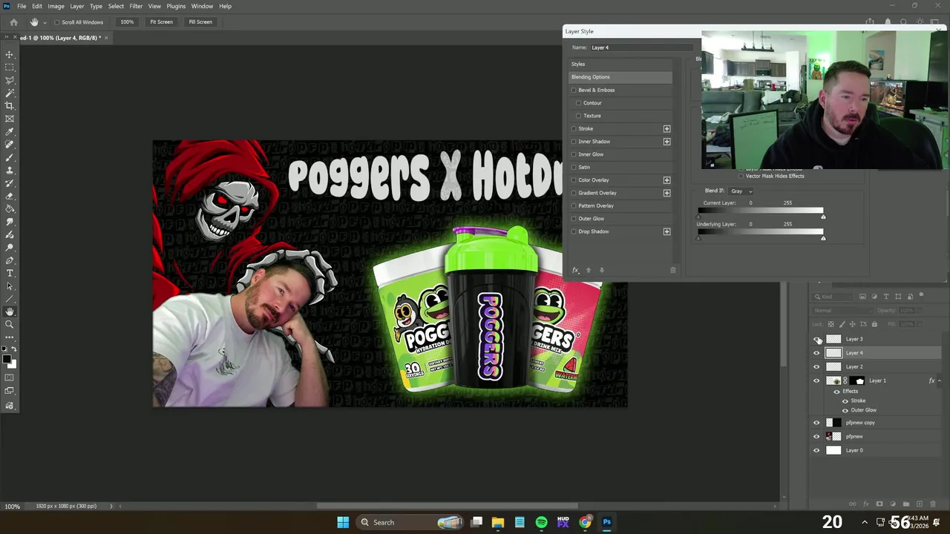Click Current Layer white slider handle
The width and height of the screenshot is (950, 534).
coord(823,217)
